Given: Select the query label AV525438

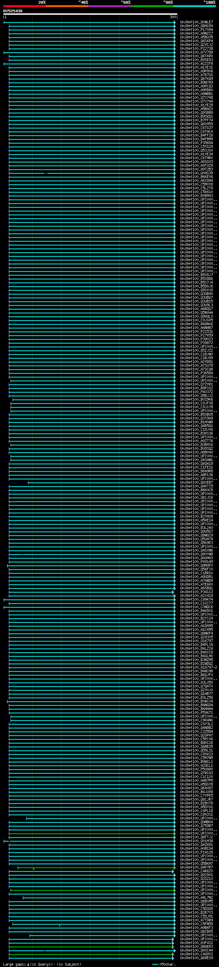Looking at the screenshot, I should (13, 11).
